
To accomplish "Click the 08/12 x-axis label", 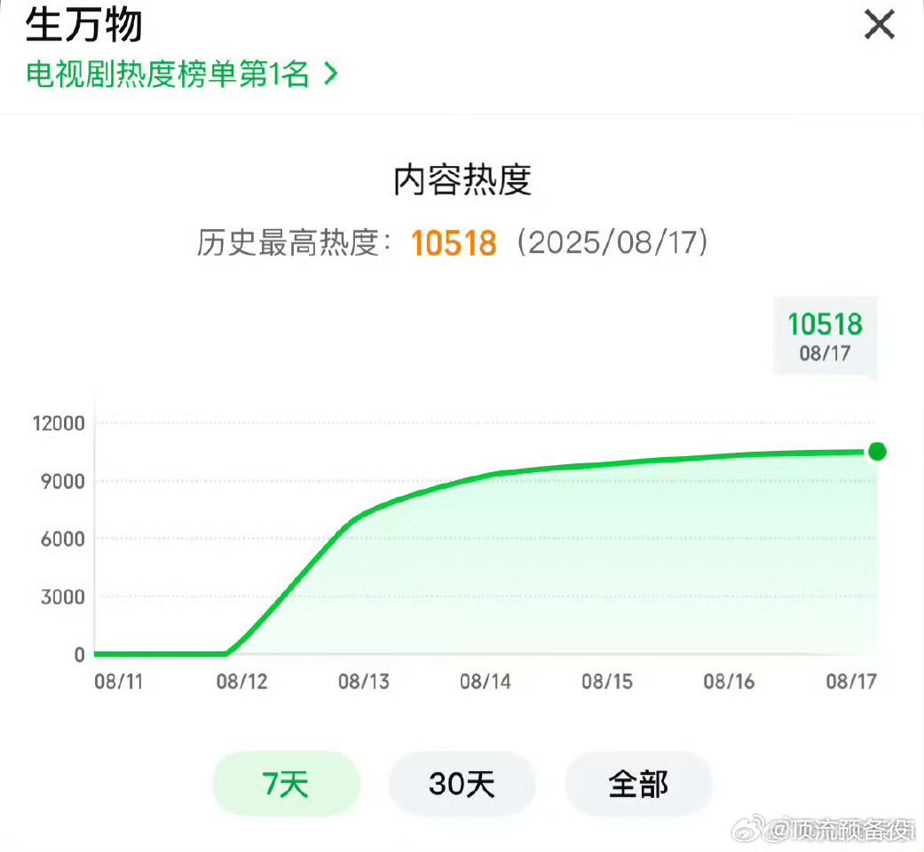I will pyautogui.click(x=241, y=682).
